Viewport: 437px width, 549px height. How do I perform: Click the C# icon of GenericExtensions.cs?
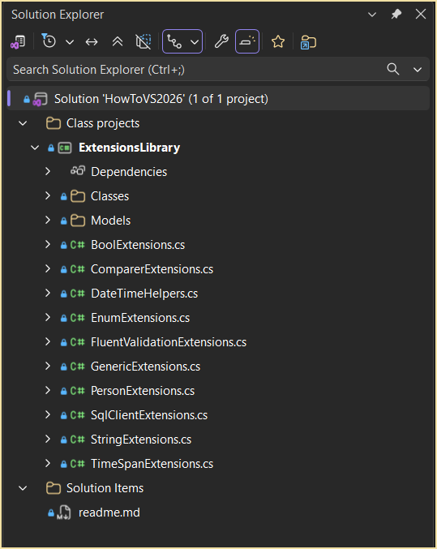pos(77,367)
